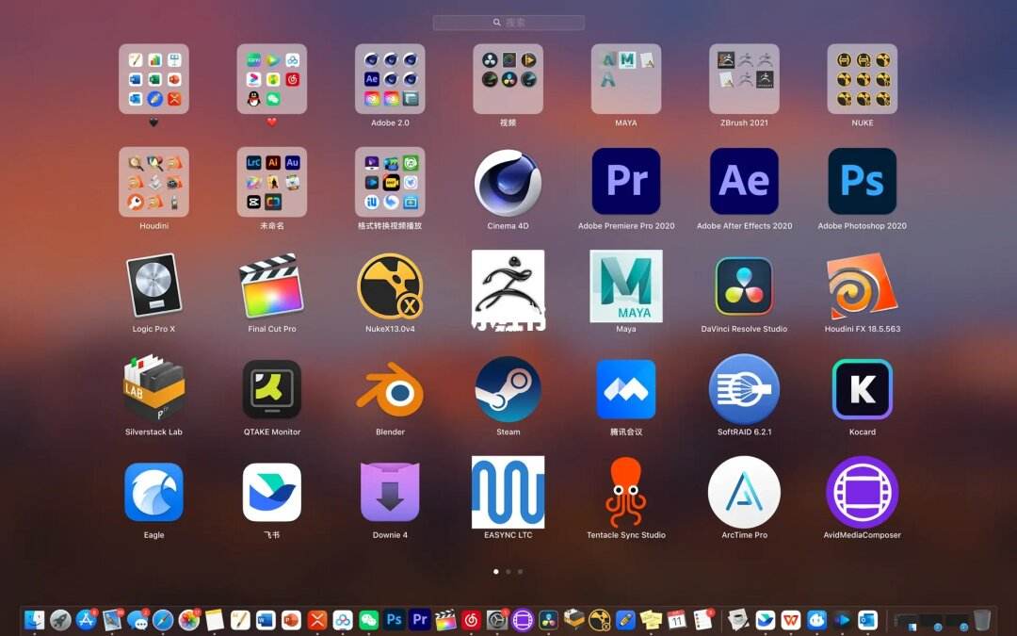Viewport: 1017px width, 636px height.
Task: Expand the 视频 folder
Action: point(508,78)
